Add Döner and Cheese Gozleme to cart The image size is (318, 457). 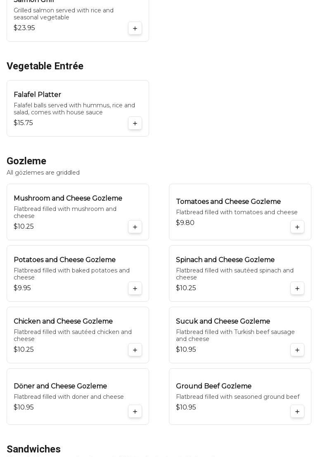click(x=135, y=412)
